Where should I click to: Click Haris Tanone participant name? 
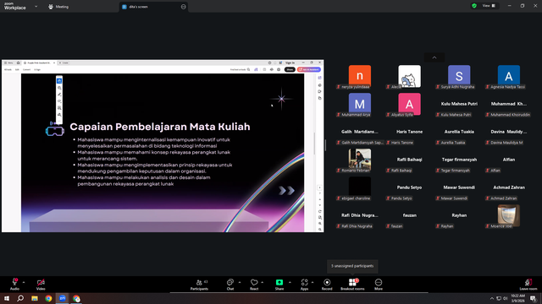pyautogui.click(x=410, y=132)
